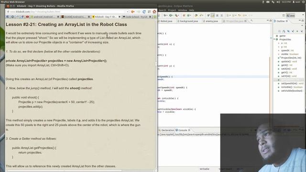
Task: Open the Project menu in Eclipse
Action: click(x=172, y=10)
